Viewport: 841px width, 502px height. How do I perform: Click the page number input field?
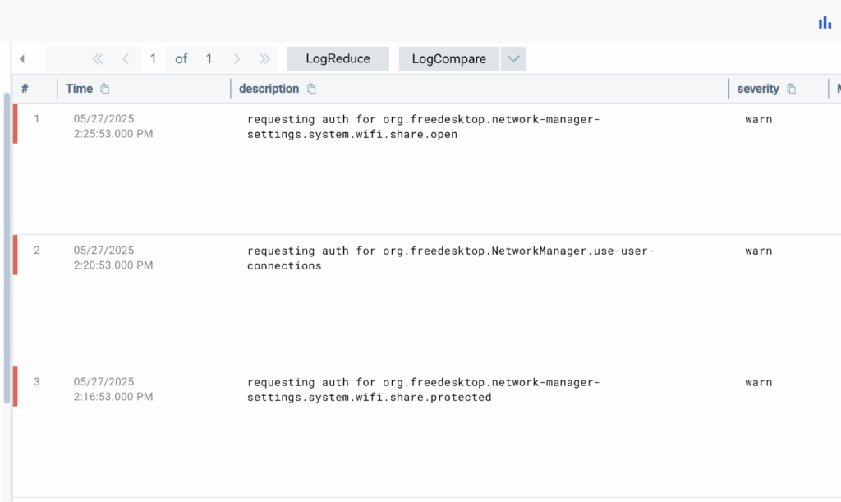coord(153,58)
